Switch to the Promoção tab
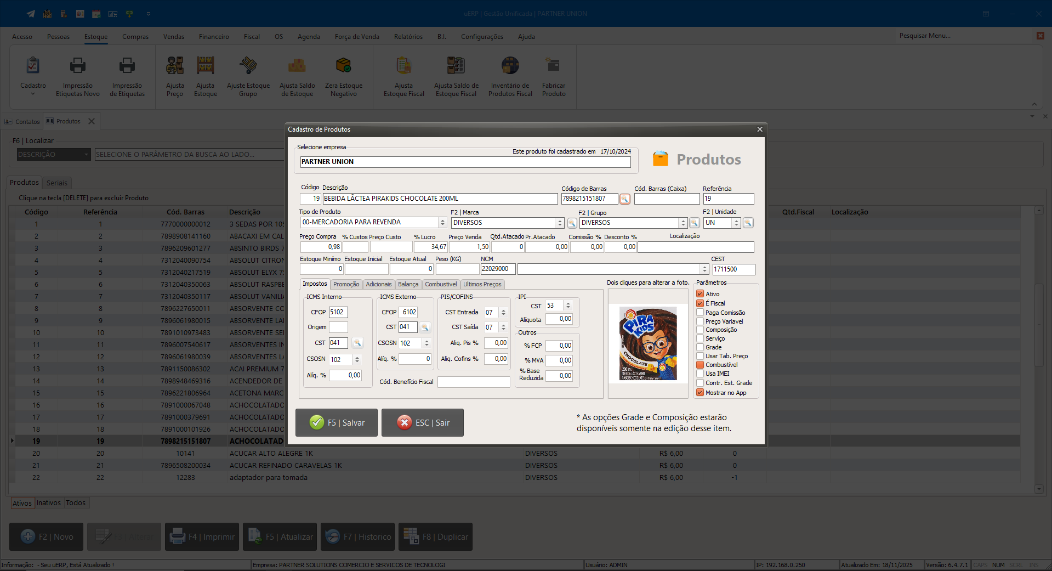The width and height of the screenshot is (1052, 571). point(346,284)
